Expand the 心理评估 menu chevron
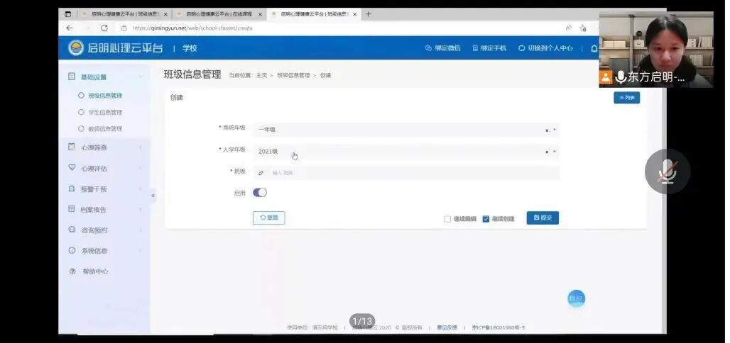730x343 pixels. (x=140, y=168)
